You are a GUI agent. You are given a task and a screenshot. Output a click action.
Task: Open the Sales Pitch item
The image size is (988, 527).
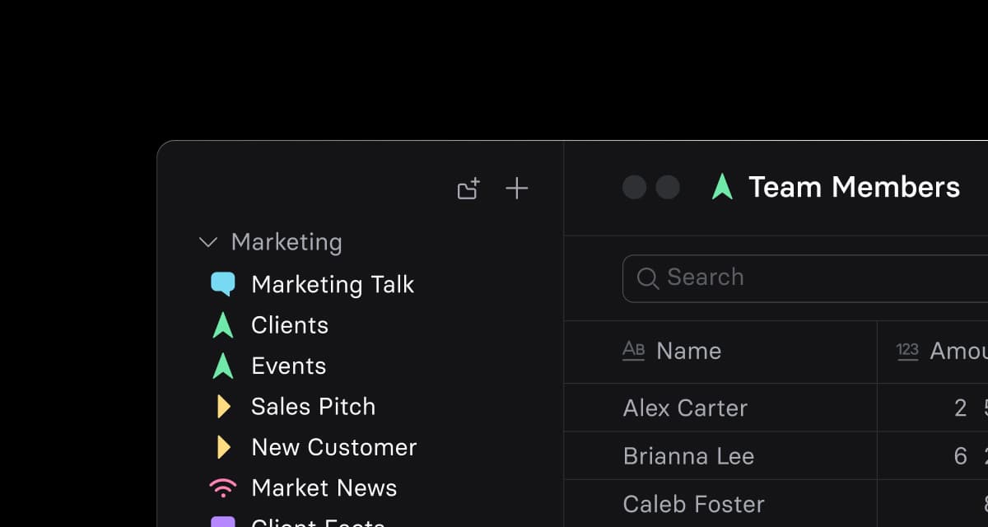[x=313, y=407]
